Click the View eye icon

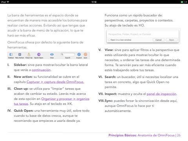click(x=52, y=54)
